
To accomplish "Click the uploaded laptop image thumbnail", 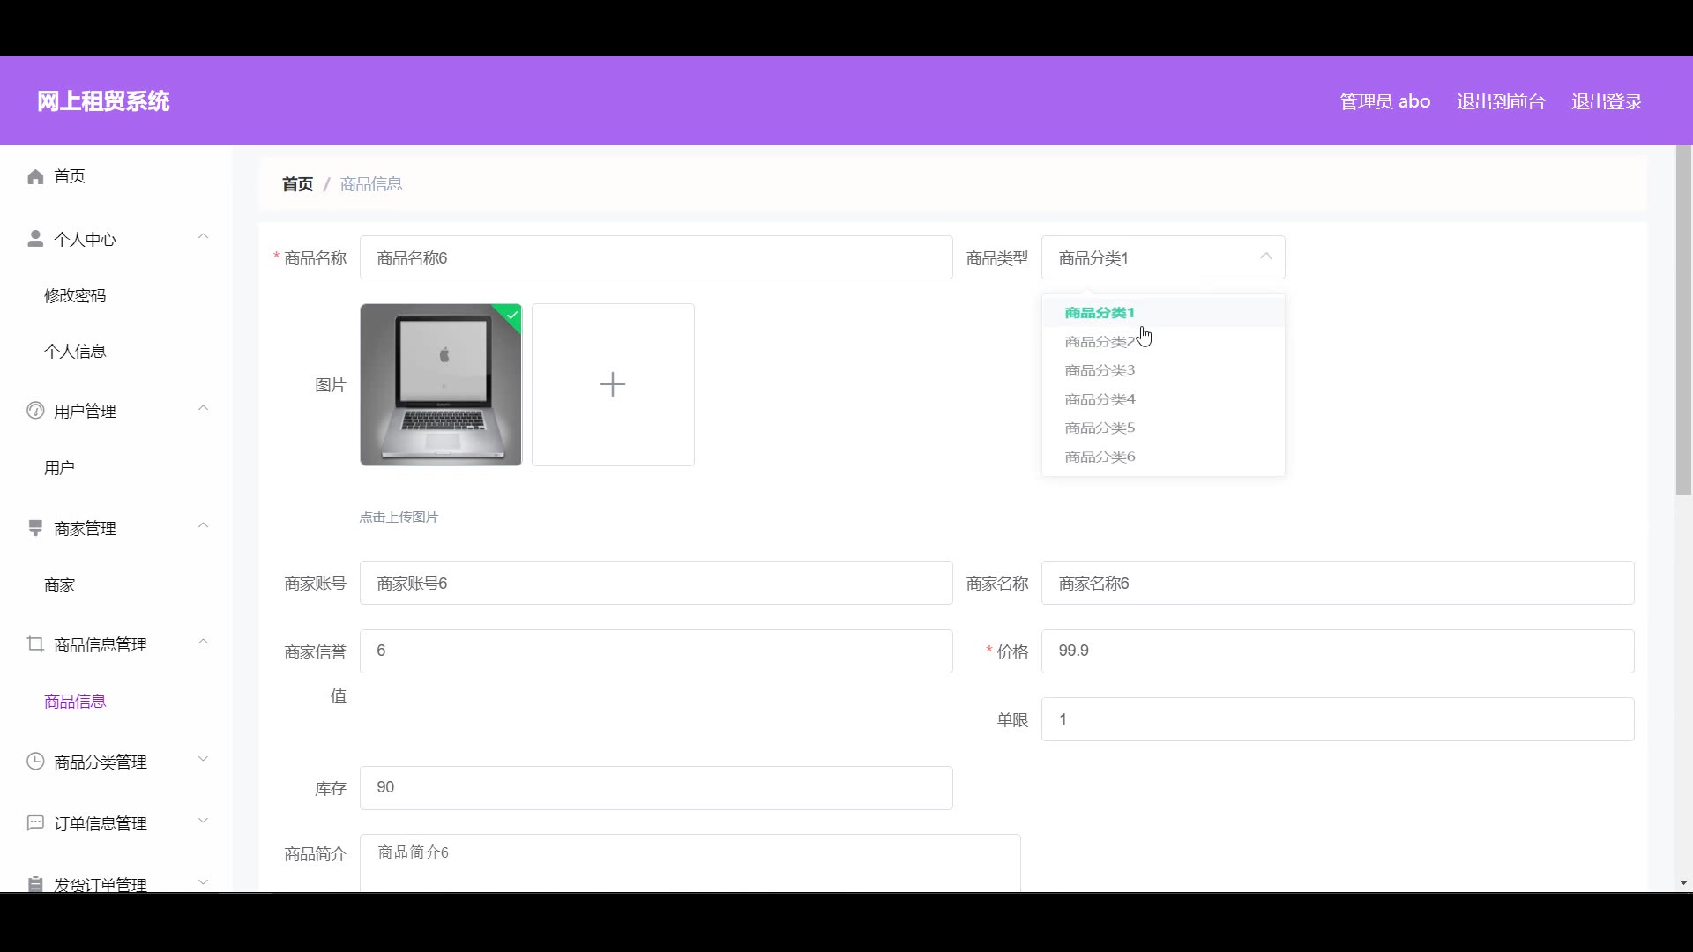I will click(441, 384).
